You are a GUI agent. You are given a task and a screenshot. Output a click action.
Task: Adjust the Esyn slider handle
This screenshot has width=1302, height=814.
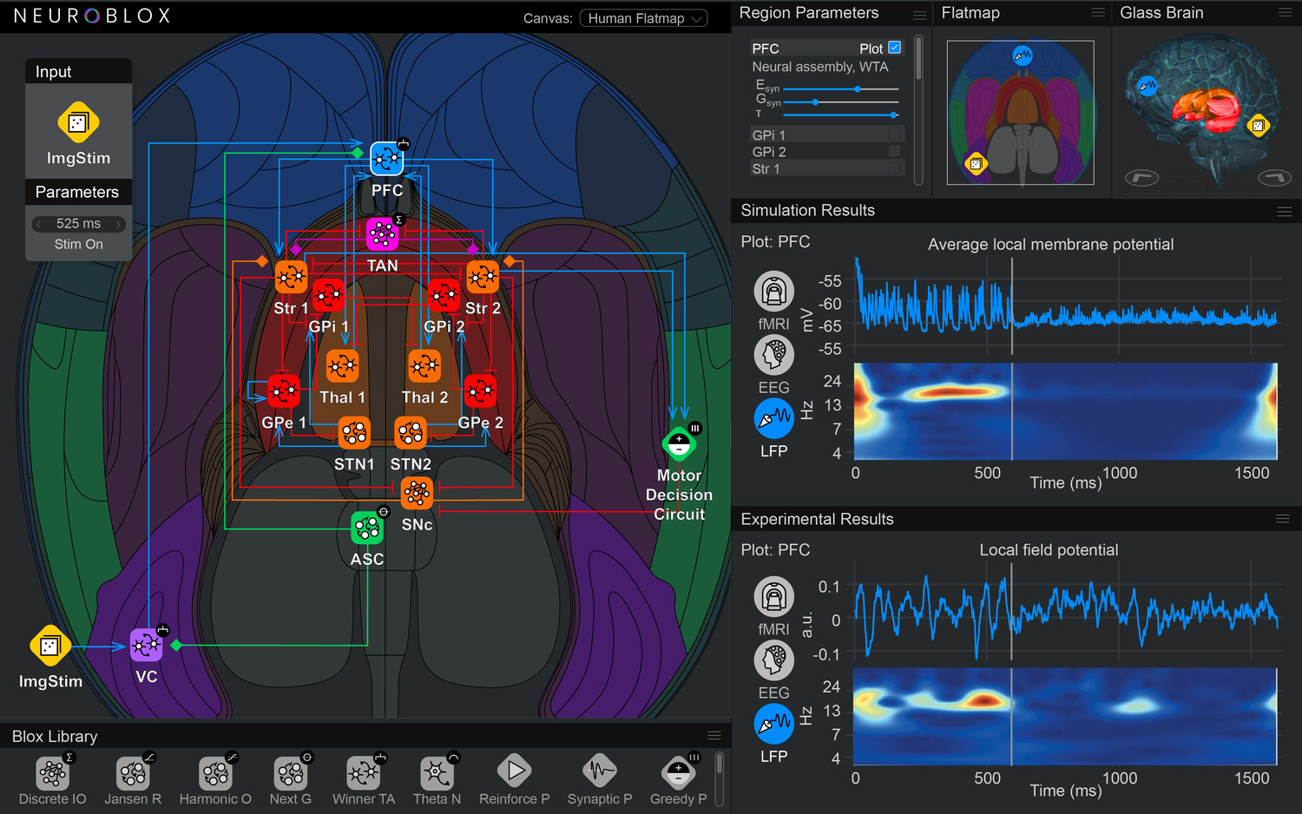858,89
